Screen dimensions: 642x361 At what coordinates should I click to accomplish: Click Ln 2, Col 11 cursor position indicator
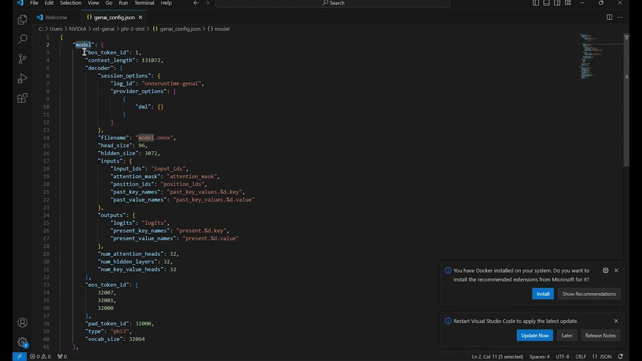497,356
